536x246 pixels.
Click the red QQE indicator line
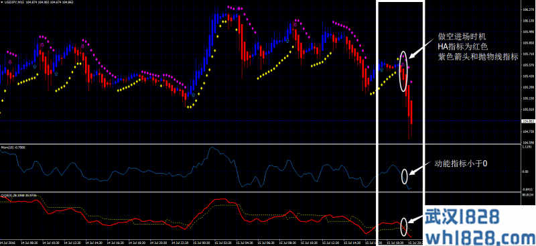(219, 200)
